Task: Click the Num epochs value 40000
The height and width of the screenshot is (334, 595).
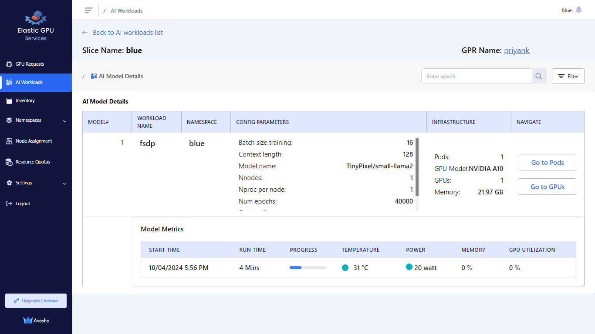Action: pos(404,201)
